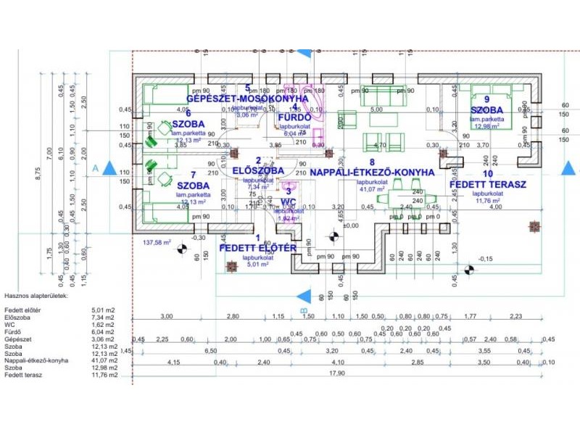Viewport: 580px width, 435px height.
Task: Click 'Gépészet' in the area list
Action: [x=17, y=339]
